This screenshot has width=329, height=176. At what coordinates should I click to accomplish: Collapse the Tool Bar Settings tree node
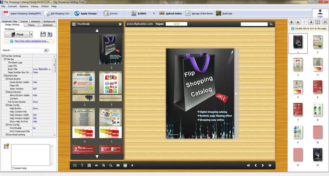(x=3, y=56)
